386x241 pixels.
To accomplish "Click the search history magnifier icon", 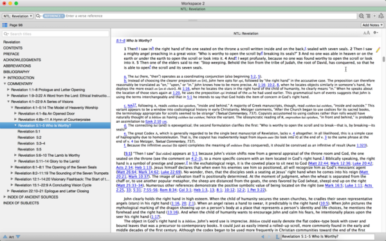I will 361,16.
